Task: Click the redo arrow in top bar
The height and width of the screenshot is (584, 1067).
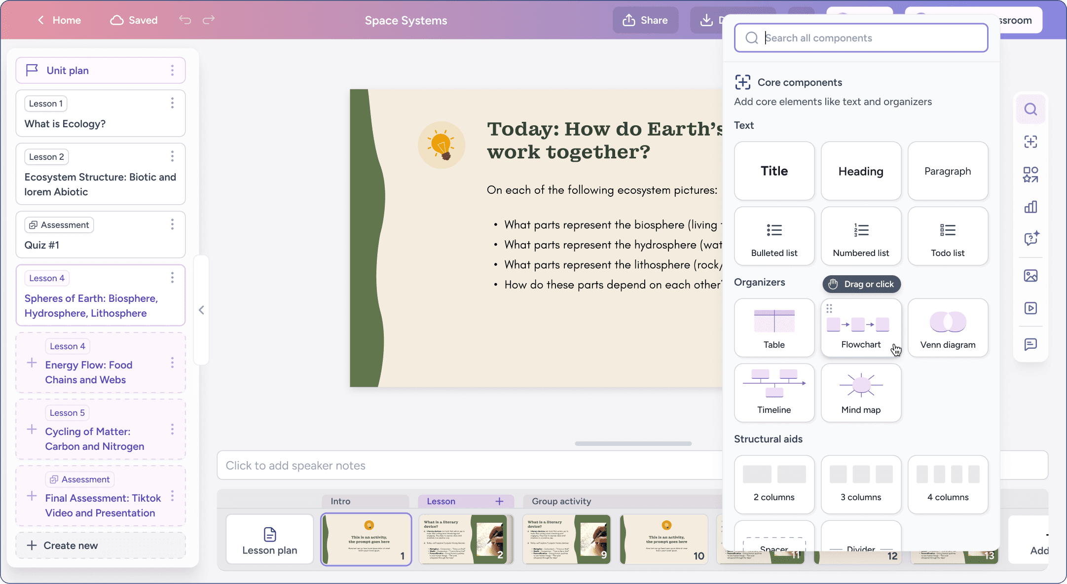Action: click(209, 20)
